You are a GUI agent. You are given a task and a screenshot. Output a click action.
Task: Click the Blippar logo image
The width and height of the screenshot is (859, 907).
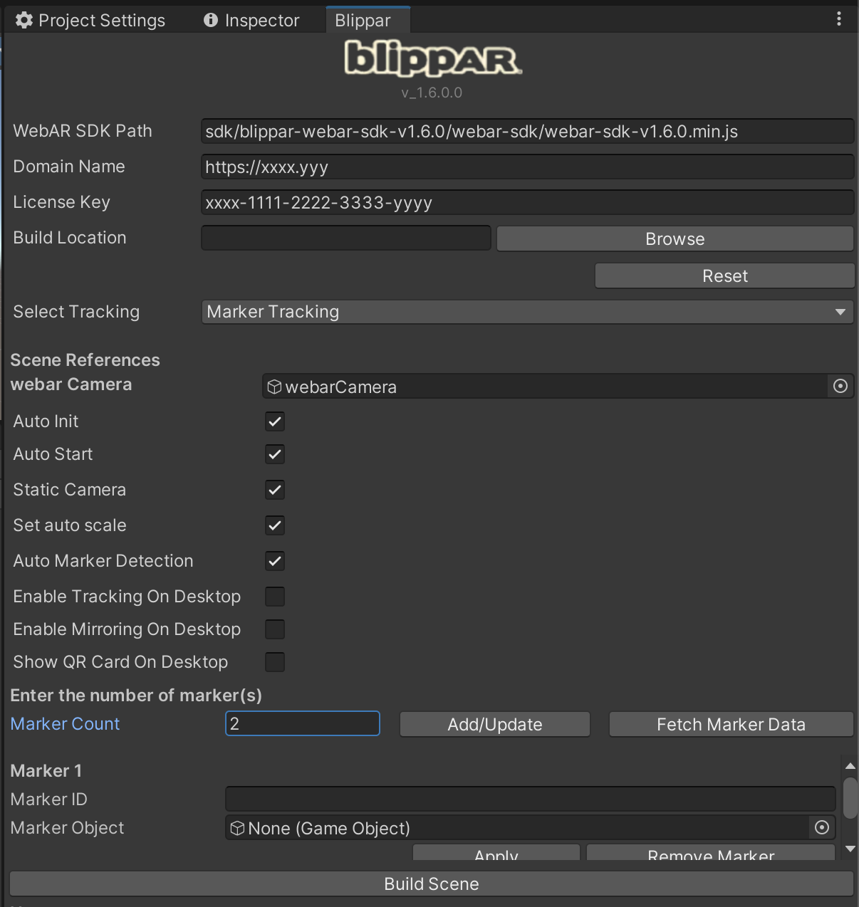pyautogui.click(x=432, y=58)
